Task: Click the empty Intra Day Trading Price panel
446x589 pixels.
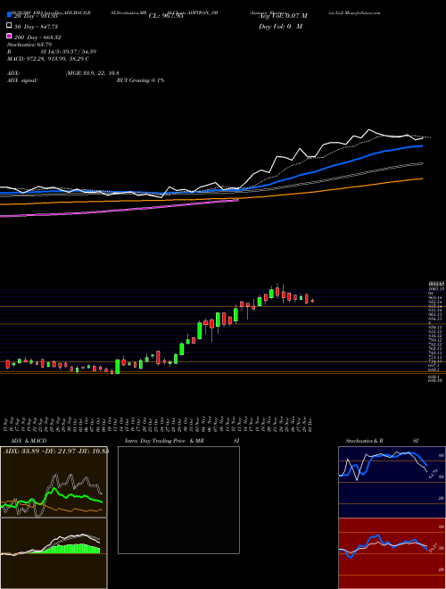Action: (x=178, y=500)
